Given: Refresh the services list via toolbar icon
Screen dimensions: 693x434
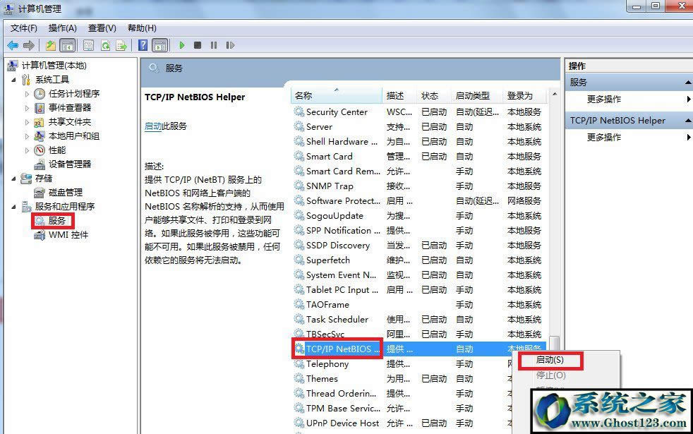Looking at the screenshot, I should pyautogui.click(x=104, y=45).
